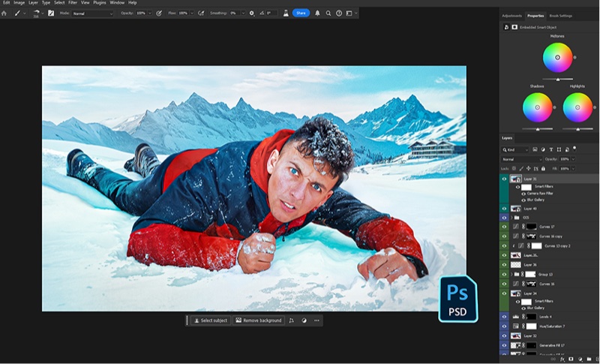Expand the Group 13 layer folder

513,275
